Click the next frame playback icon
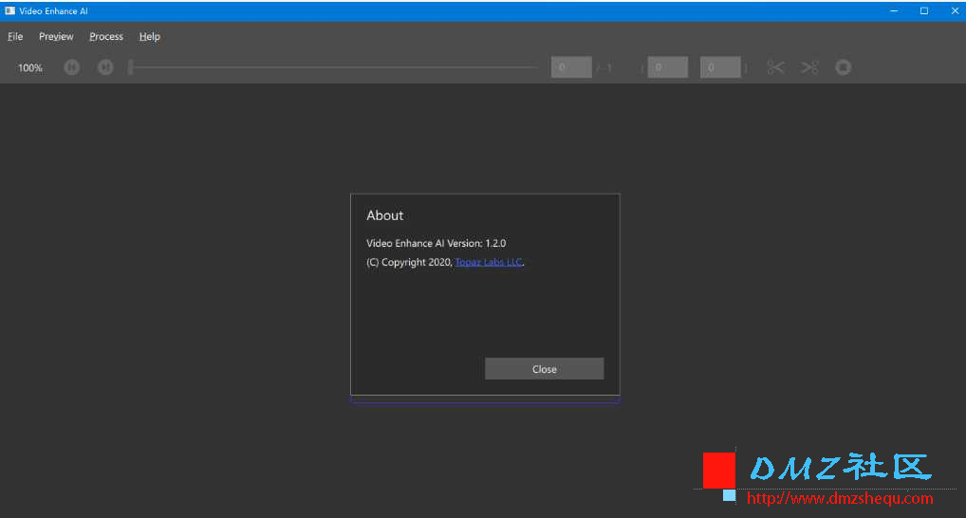This screenshot has height=518, width=966. (105, 67)
